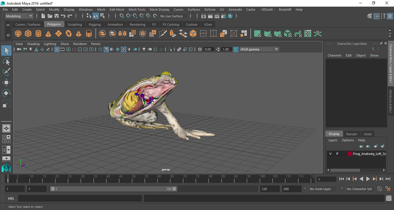Open the Channels menu in Channel Box
Screen dimensions: 394x210
[x=334, y=55]
